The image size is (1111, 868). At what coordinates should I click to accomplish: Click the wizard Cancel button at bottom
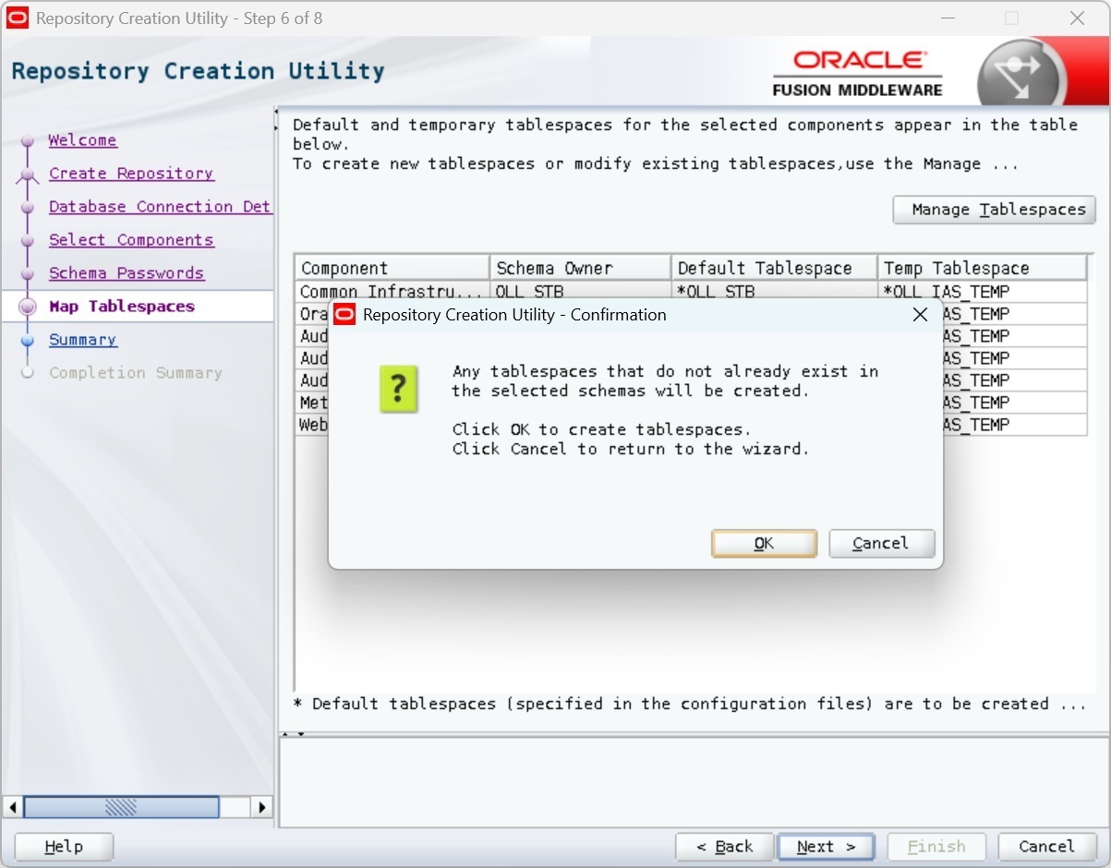[x=1045, y=847]
